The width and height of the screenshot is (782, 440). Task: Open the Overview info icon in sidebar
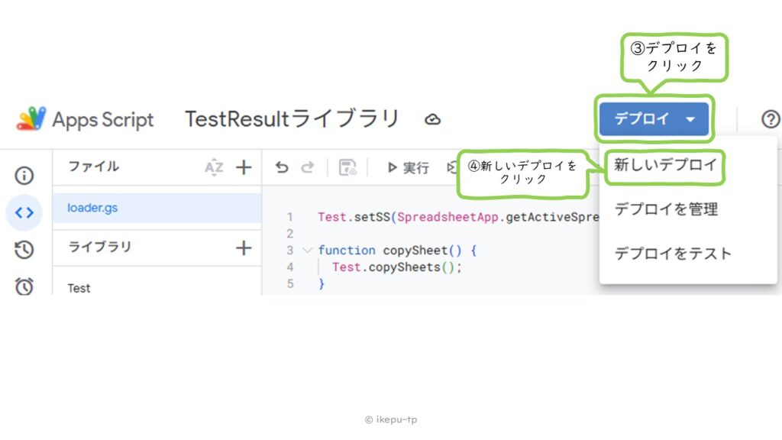point(24,176)
